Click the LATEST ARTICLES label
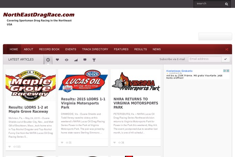This screenshot has width=235, height=157. tap(21, 59)
